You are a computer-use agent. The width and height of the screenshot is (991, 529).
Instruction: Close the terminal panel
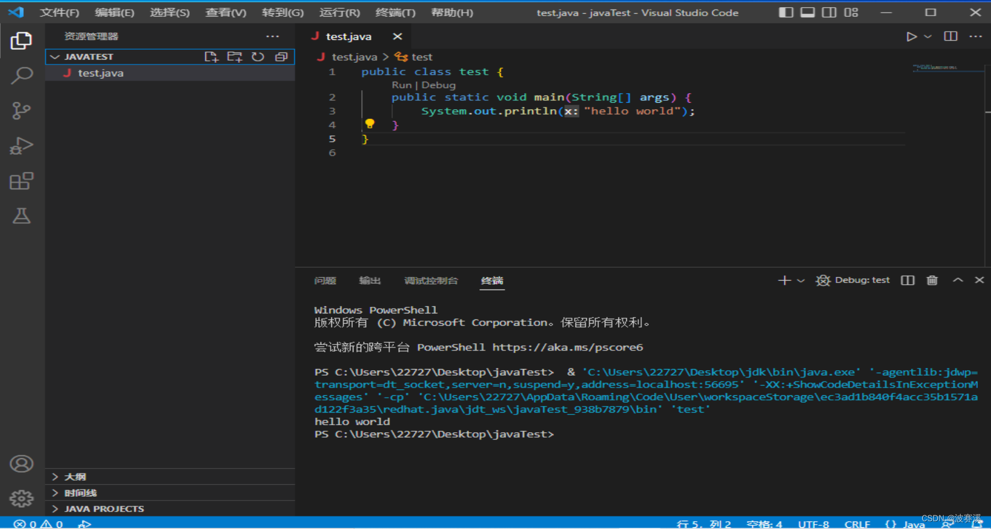tap(979, 280)
